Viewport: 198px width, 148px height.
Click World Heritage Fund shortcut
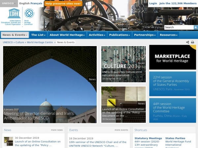(x=178, y=141)
